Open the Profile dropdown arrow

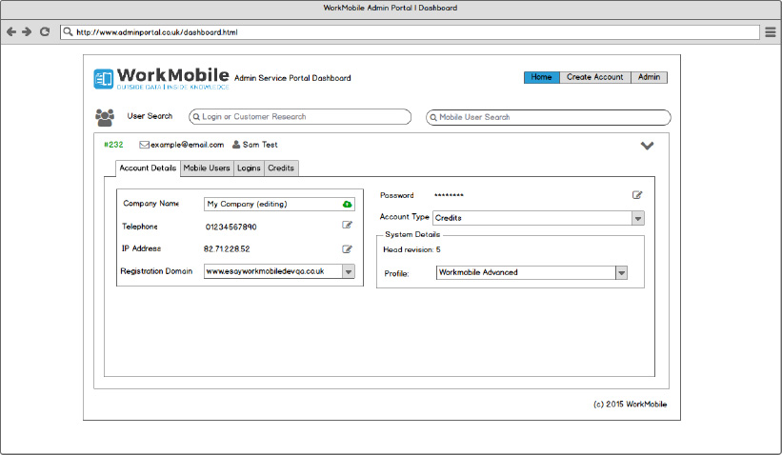coord(621,272)
